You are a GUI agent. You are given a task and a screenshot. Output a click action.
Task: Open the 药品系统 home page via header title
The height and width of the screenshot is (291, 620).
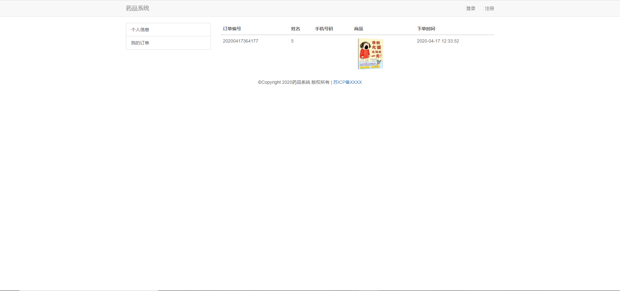(x=138, y=8)
